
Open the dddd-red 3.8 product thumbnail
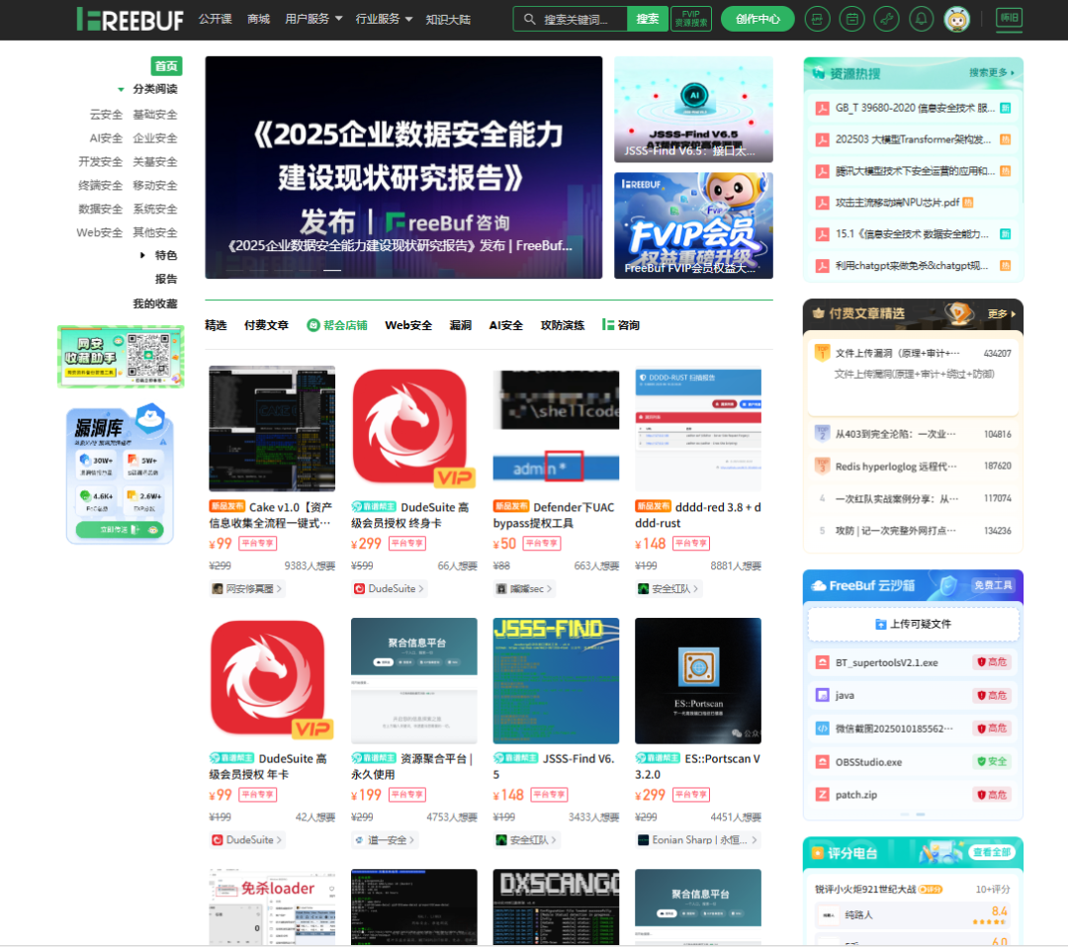pos(698,428)
